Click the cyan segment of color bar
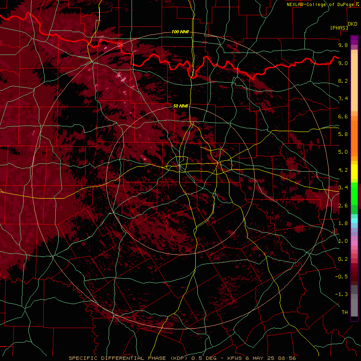Screen dimensions: 361x361 [354, 221]
